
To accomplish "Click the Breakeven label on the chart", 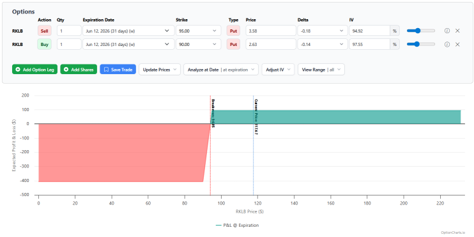I will pos(213,113).
